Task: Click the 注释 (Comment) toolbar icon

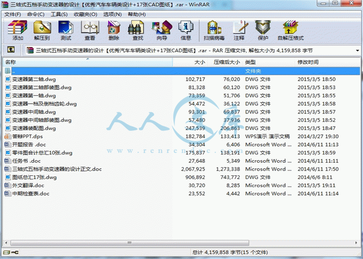Action: click(x=240, y=27)
